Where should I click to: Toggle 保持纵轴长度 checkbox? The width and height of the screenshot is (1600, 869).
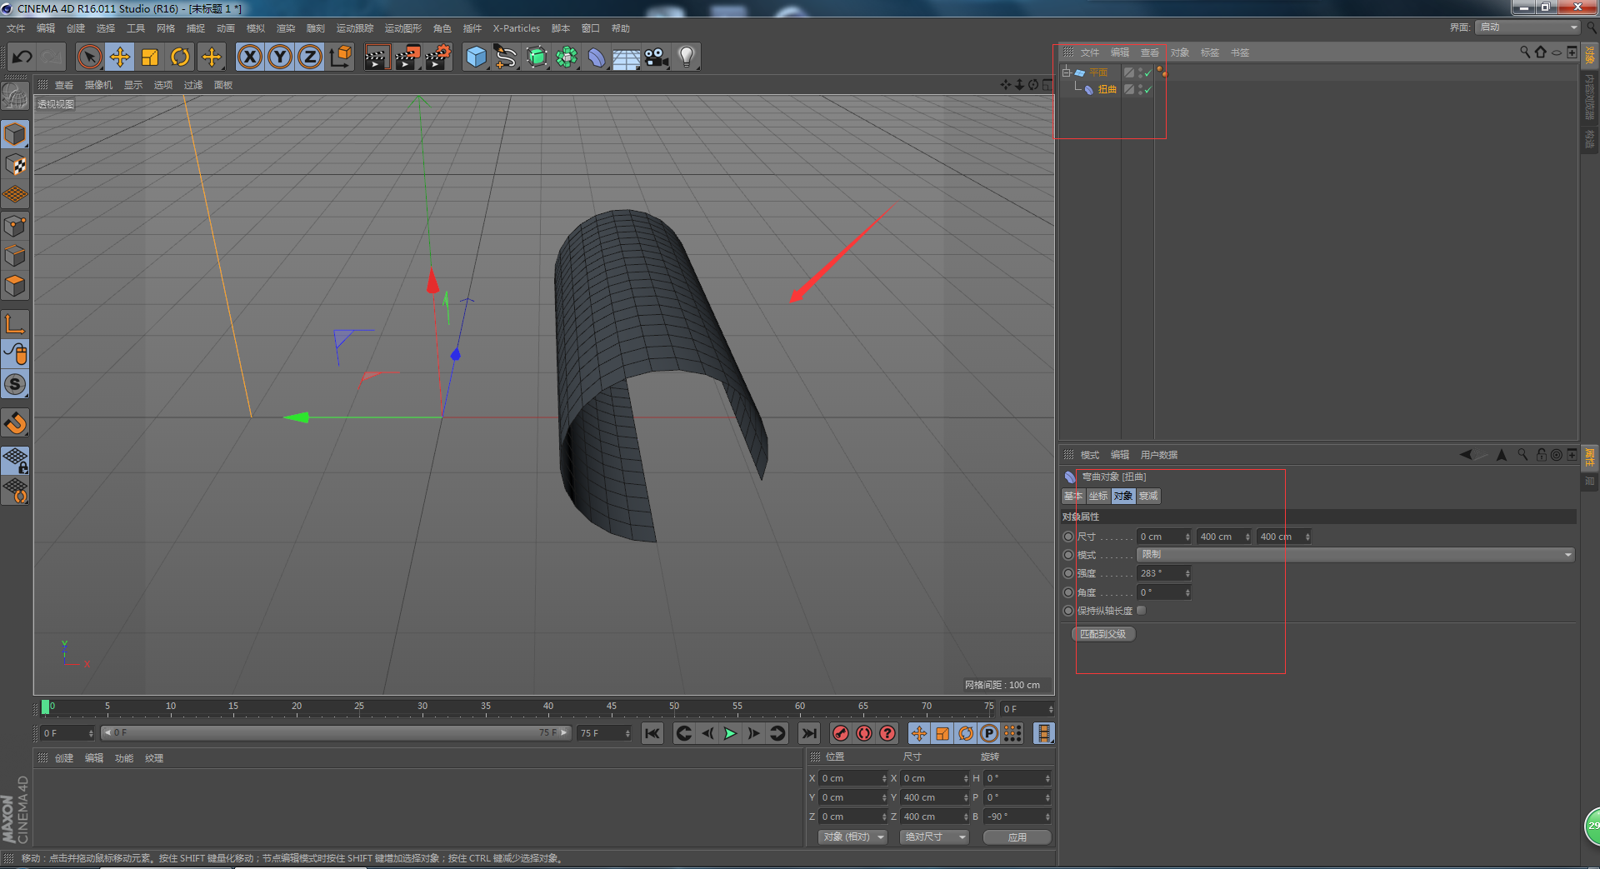coord(1141,611)
